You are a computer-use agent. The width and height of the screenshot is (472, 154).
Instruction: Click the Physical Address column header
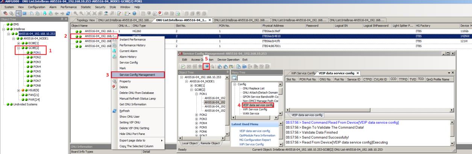point(283,25)
